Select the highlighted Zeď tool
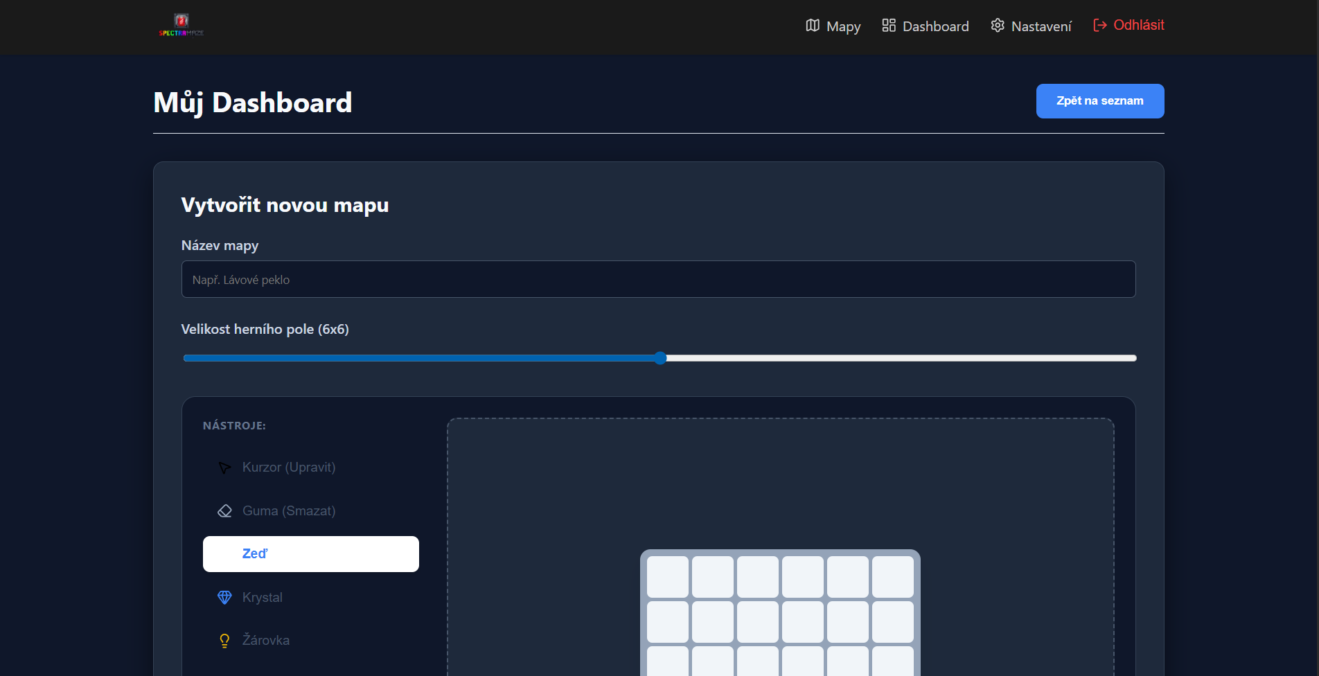 311,554
